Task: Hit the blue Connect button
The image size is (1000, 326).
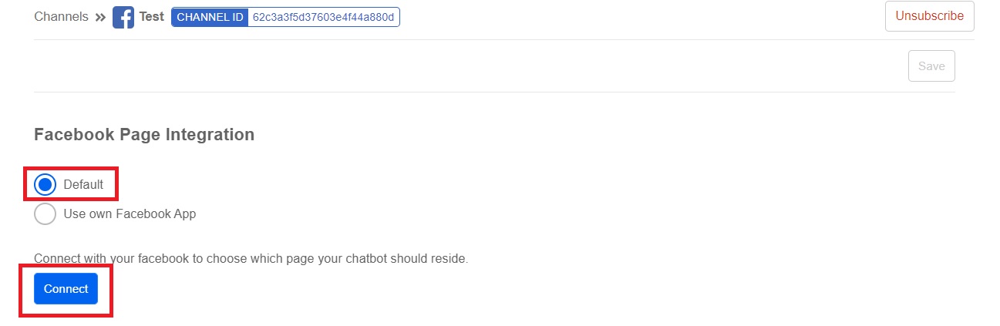Action: (66, 289)
